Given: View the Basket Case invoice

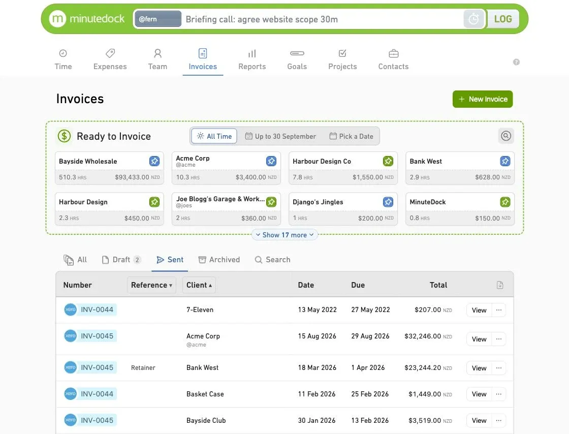Looking at the screenshot, I should click(479, 394).
